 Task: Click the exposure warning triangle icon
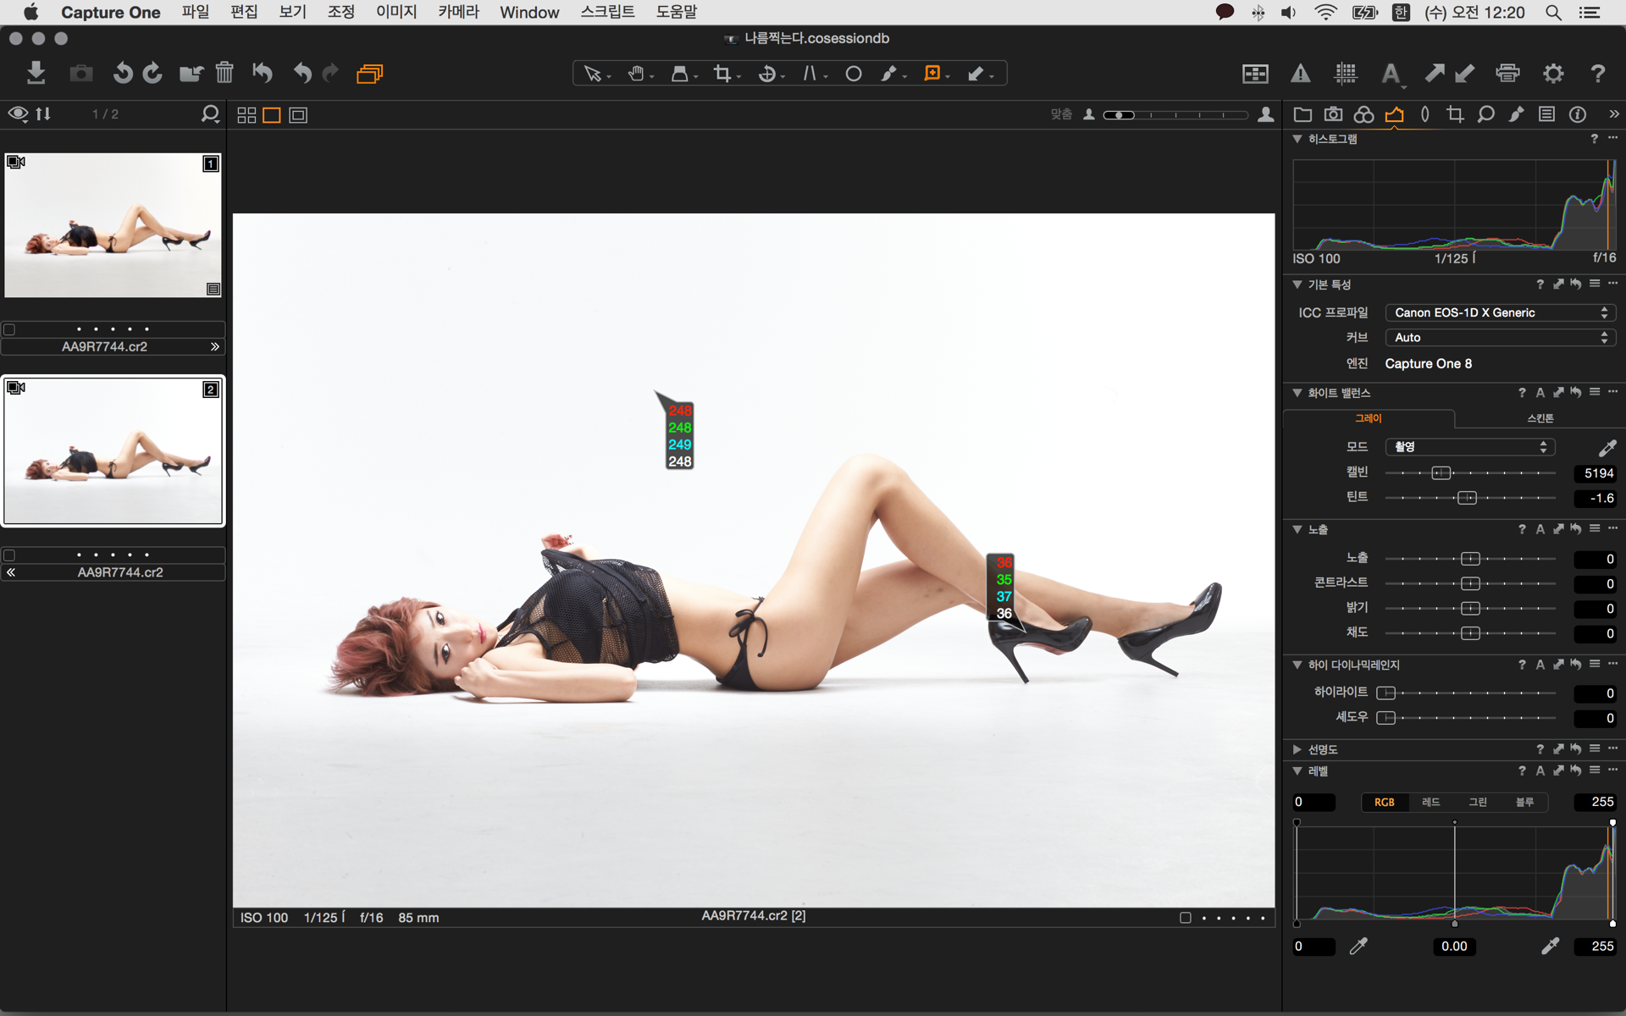coord(1300,74)
